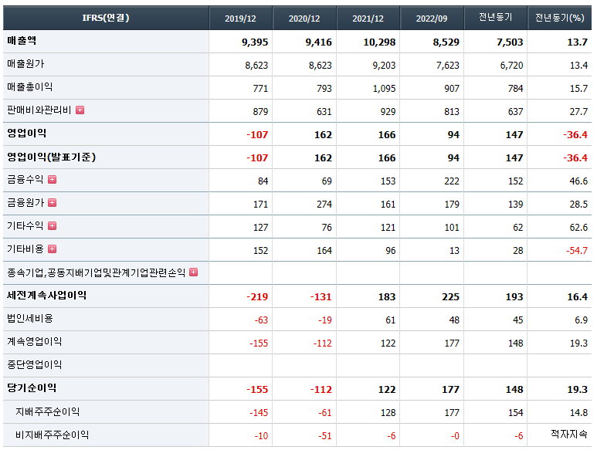597x450 pixels.
Task: Select the 영업이익(발표기준) row label
Action: (52, 157)
